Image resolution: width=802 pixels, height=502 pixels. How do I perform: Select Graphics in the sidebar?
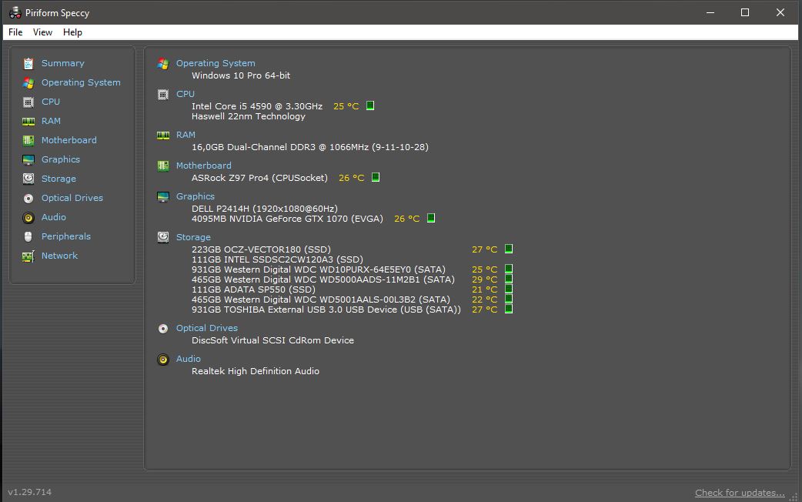[x=60, y=159]
